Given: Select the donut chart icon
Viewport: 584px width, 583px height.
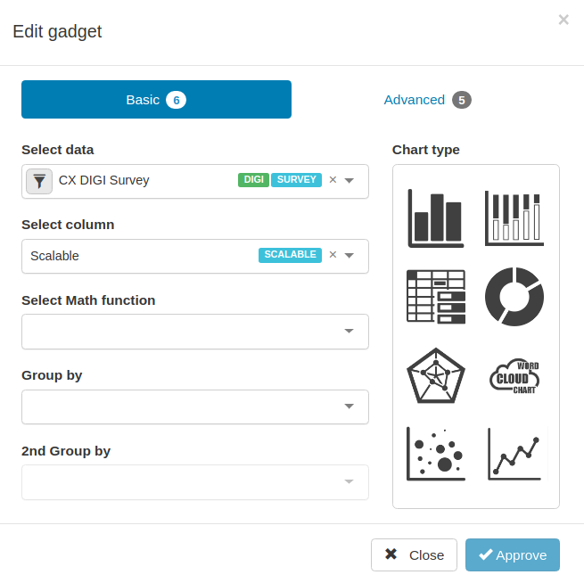Looking at the screenshot, I should pos(514,297).
